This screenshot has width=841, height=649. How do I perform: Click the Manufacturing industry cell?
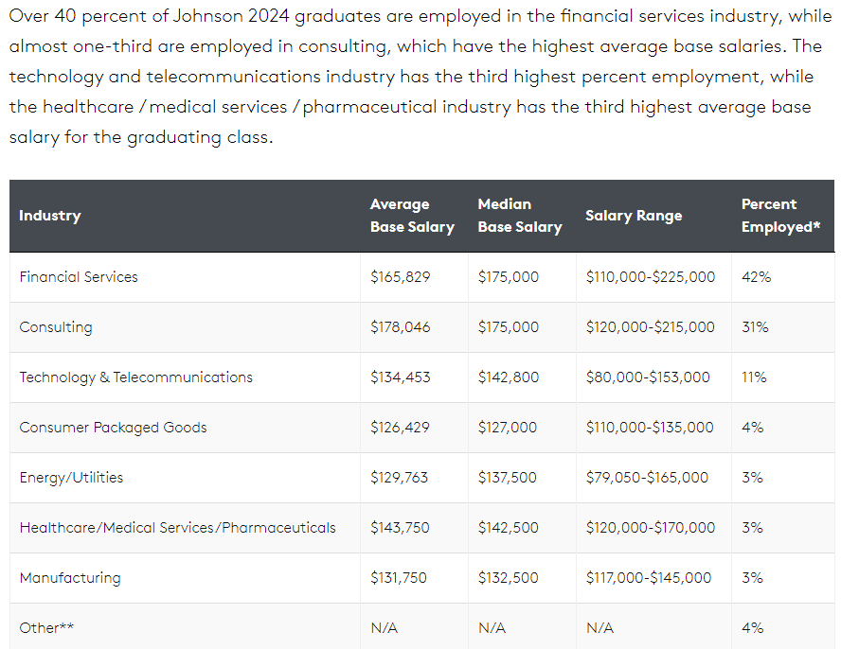point(70,578)
